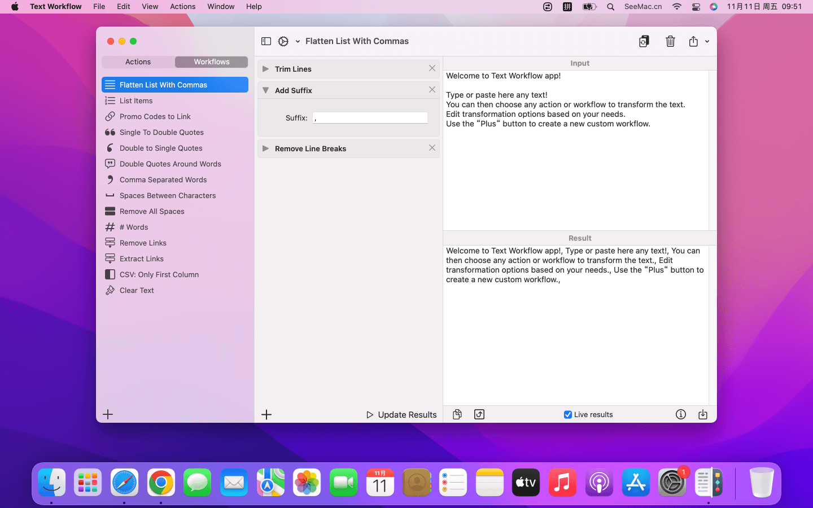Open Control Center in menu bar
The width and height of the screenshot is (813, 508).
pyautogui.click(x=696, y=7)
